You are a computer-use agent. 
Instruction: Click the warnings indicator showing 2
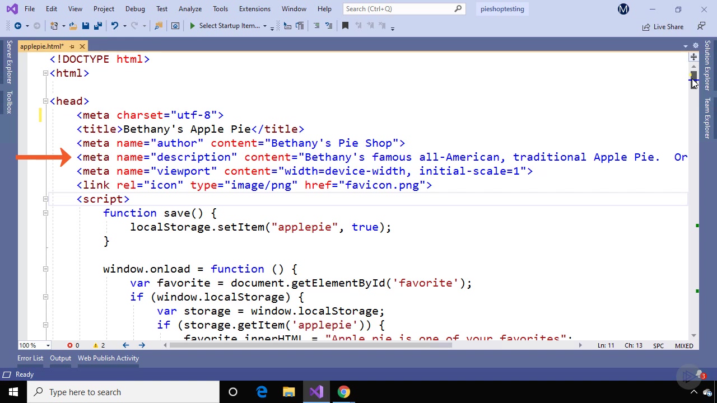[99, 345]
